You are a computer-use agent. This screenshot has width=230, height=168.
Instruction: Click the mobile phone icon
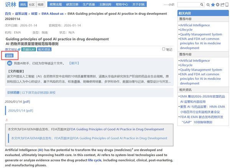tap(227, 5)
